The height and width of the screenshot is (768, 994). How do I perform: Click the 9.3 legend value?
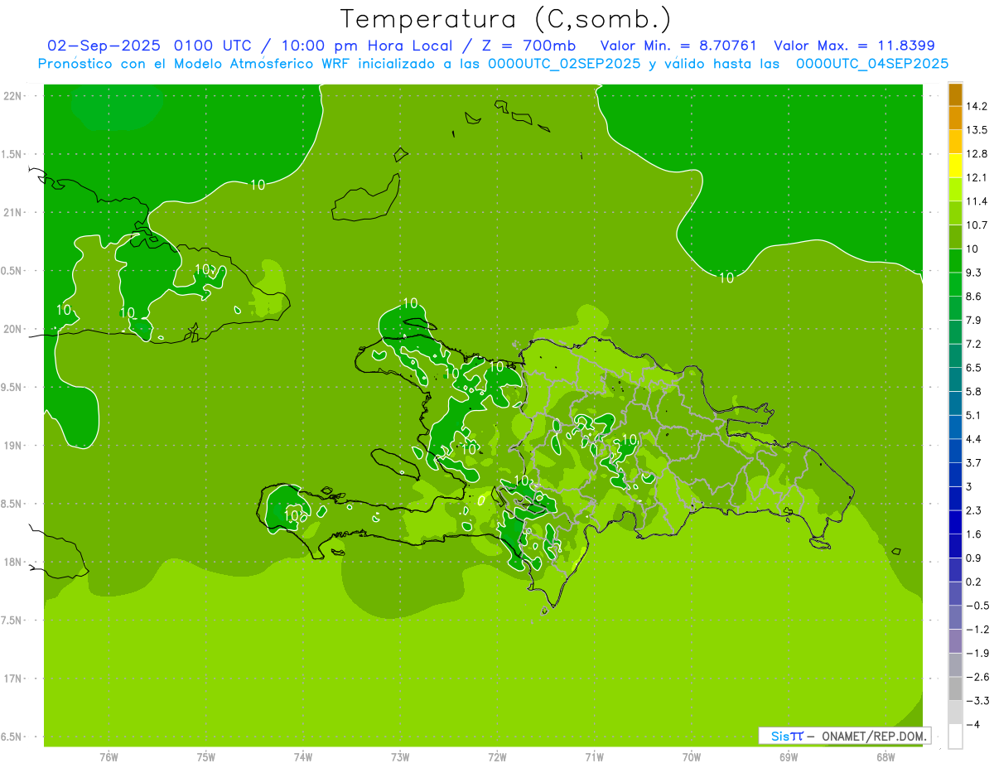pos(973,273)
